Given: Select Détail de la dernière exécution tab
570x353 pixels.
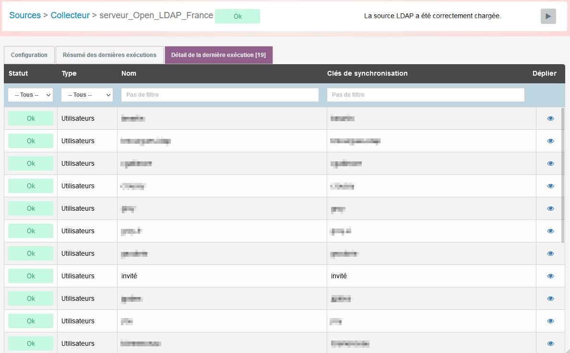Looking at the screenshot, I should 218,55.
